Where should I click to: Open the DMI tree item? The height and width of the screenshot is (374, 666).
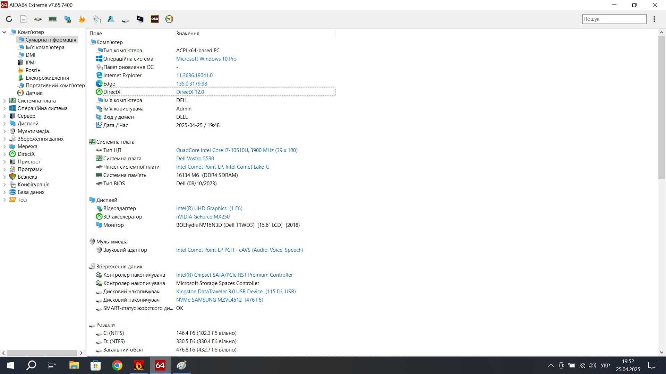pyautogui.click(x=31, y=55)
